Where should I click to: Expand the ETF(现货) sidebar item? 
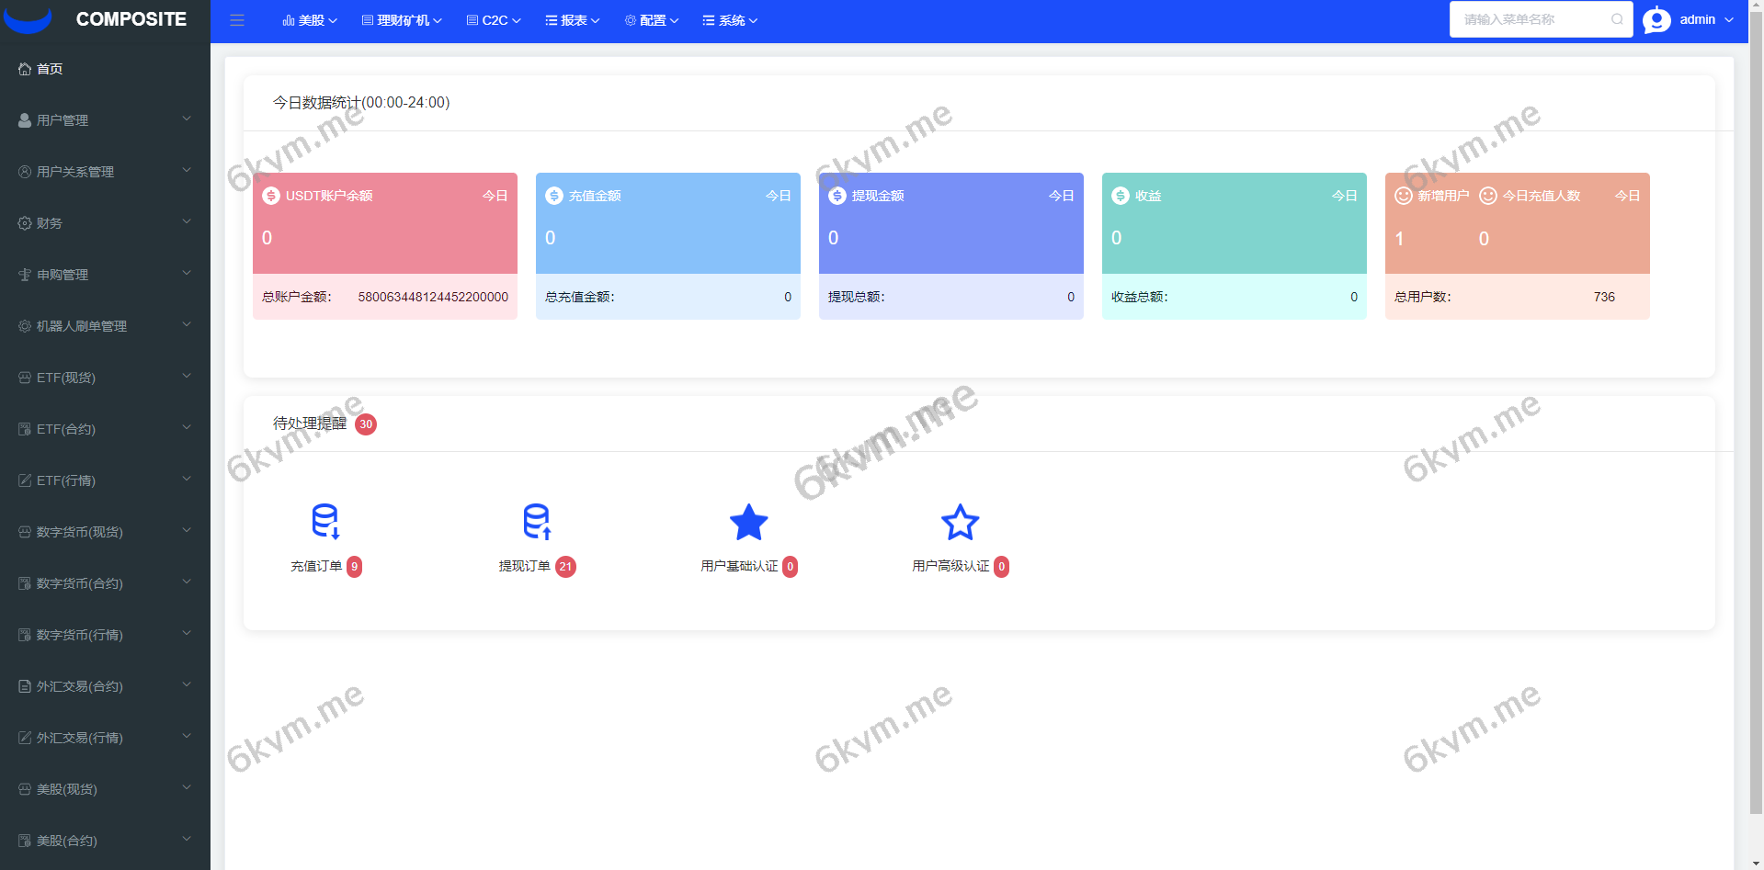pos(104,377)
